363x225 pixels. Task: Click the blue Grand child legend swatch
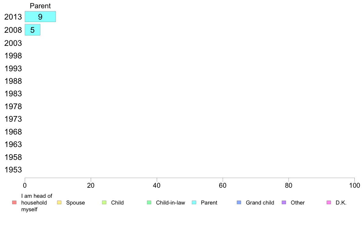click(239, 202)
